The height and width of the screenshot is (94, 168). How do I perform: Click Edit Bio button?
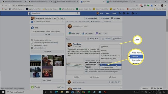pos(47,35)
